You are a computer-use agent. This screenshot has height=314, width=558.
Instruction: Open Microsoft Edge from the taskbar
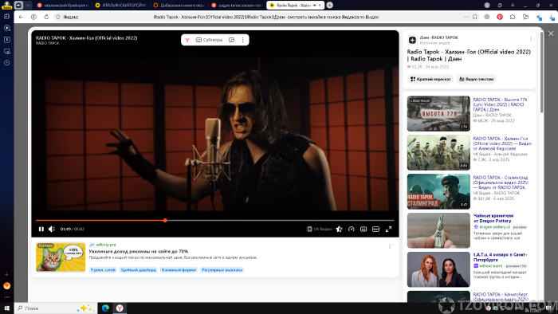[105, 308]
